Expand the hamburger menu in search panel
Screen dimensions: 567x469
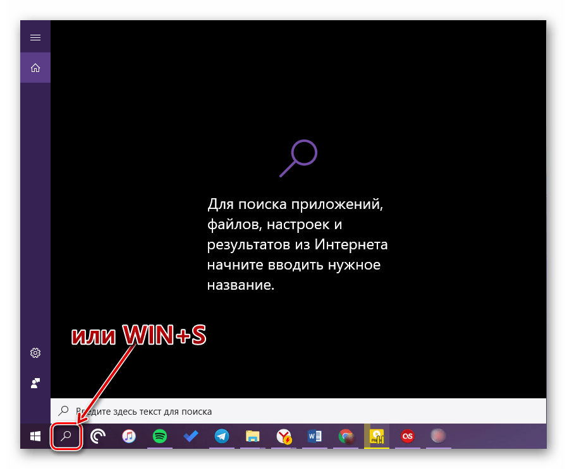coord(35,37)
